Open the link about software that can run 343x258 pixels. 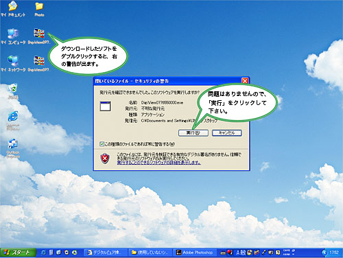[x=159, y=163]
